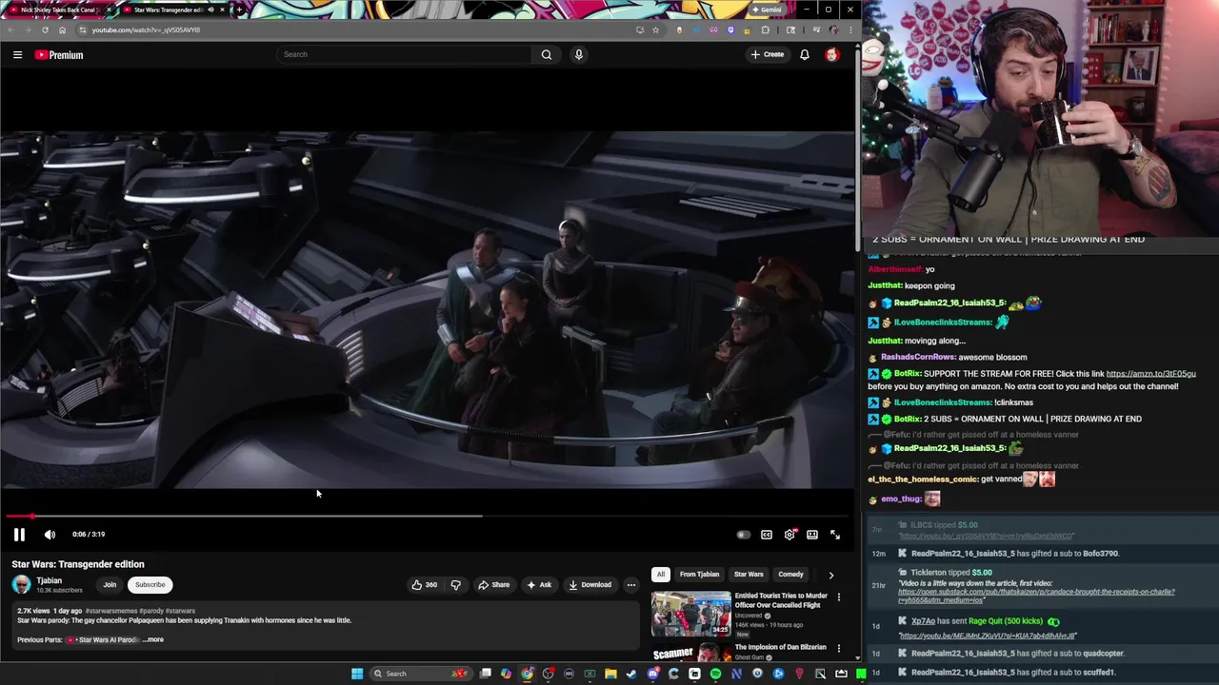
Task: Pause the video with the pause button
Action: coord(19,535)
